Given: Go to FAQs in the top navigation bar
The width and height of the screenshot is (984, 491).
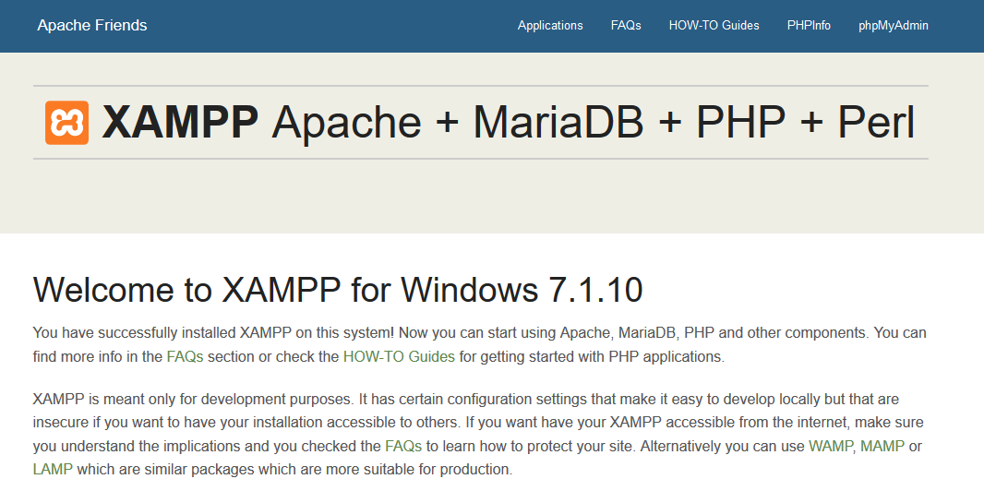Looking at the screenshot, I should (x=626, y=26).
